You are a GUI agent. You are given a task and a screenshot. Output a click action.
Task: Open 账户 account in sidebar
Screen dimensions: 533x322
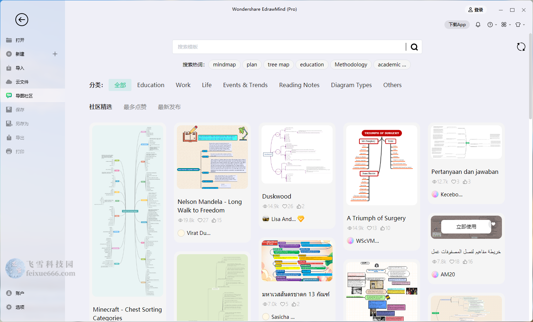(x=33, y=293)
